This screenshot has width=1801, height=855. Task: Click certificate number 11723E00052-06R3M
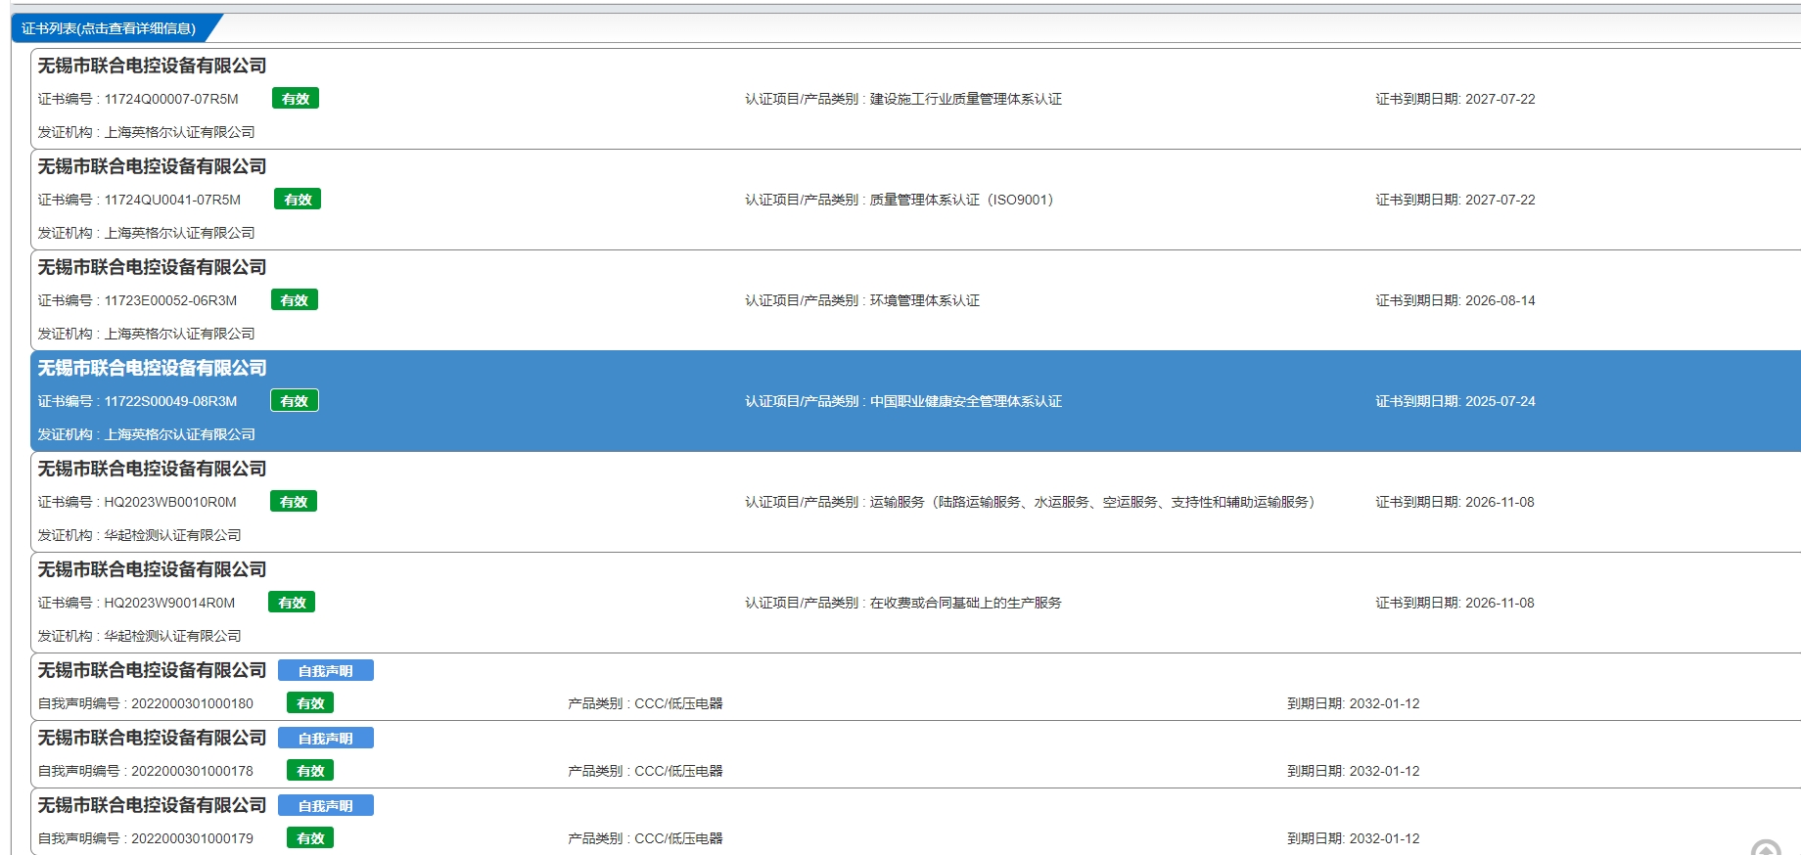[170, 300]
